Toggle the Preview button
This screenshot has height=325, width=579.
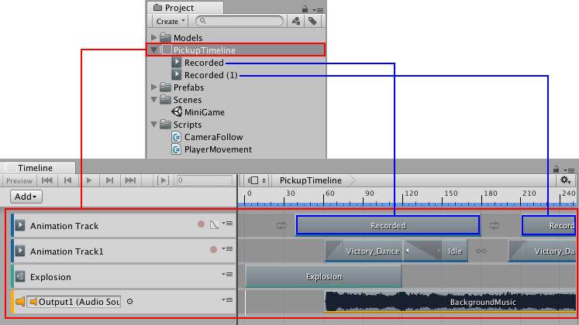tap(19, 180)
